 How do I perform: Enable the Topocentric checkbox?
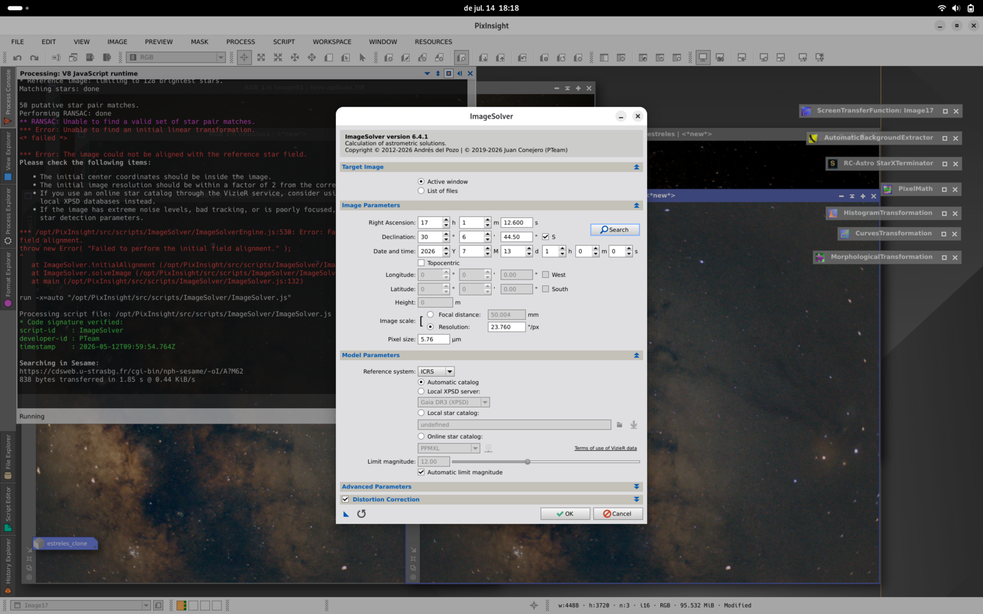pyautogui.click(x=421, y=263)
